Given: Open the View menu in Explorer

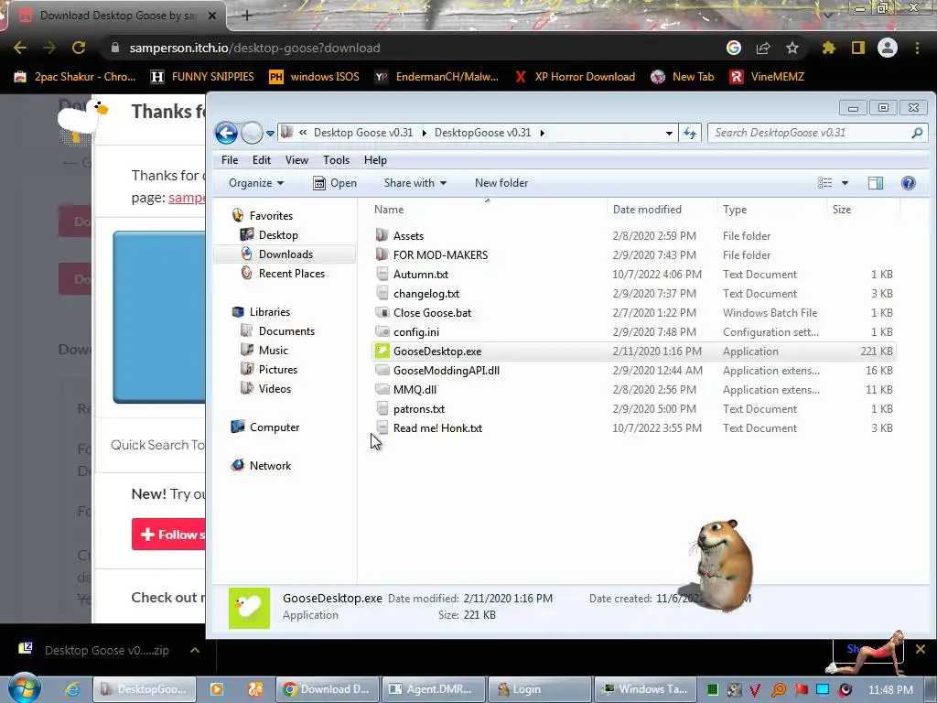Looking at the screenshot, I should click(x=296, y=159).
